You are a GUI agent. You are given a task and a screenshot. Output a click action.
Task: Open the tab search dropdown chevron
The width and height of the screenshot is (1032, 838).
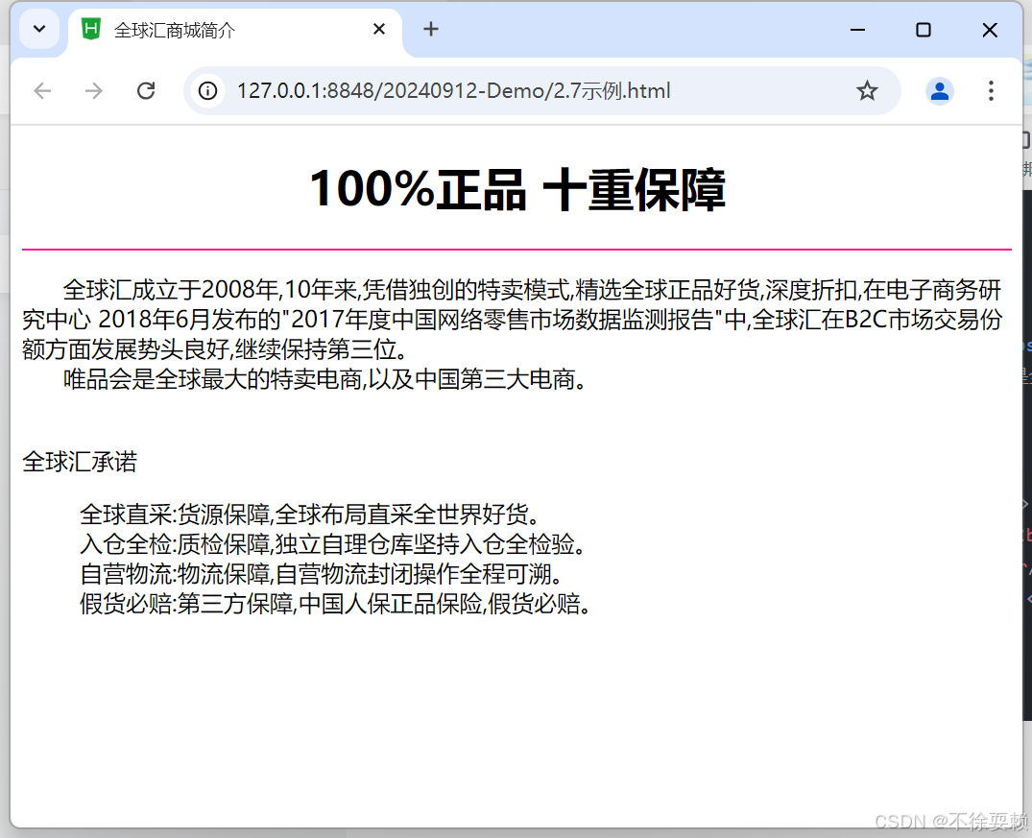coord(39,29)
